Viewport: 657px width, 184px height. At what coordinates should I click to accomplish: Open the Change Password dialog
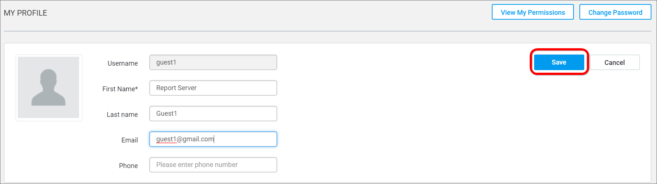pos(615,12)
